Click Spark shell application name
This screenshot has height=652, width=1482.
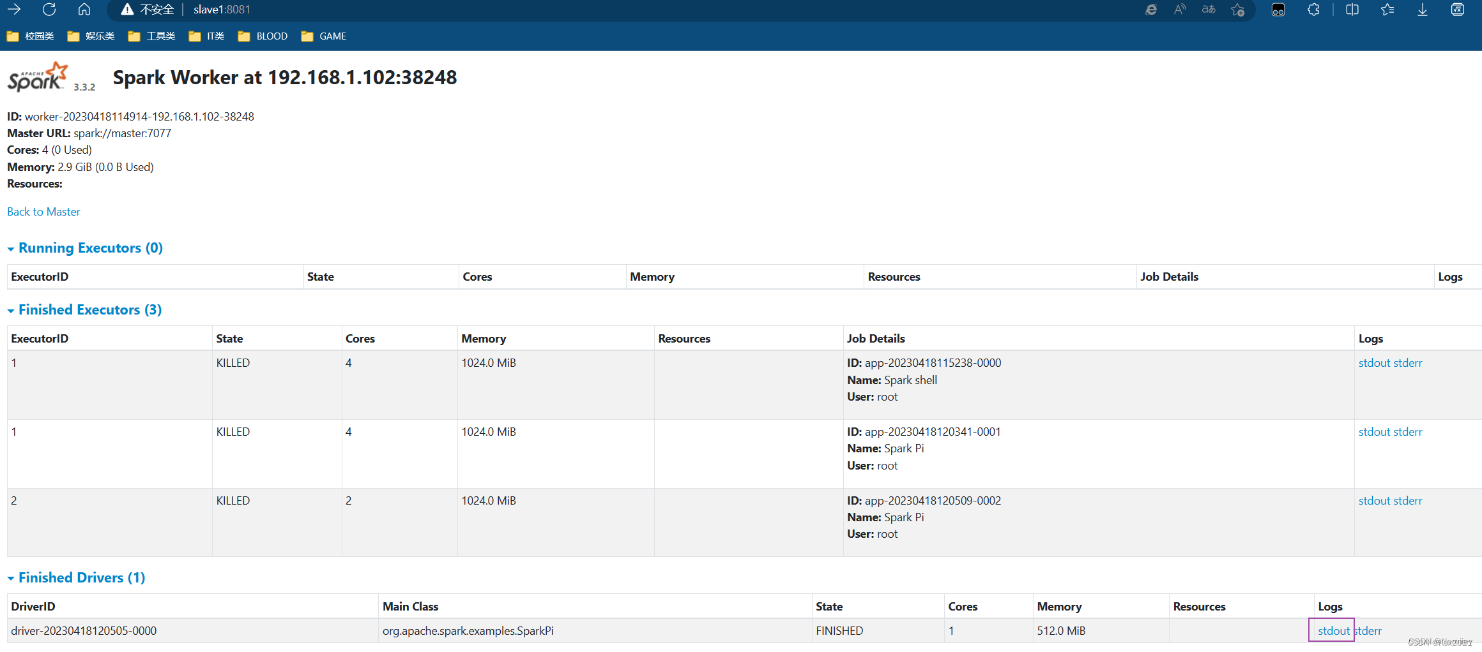tap(910, 380)
